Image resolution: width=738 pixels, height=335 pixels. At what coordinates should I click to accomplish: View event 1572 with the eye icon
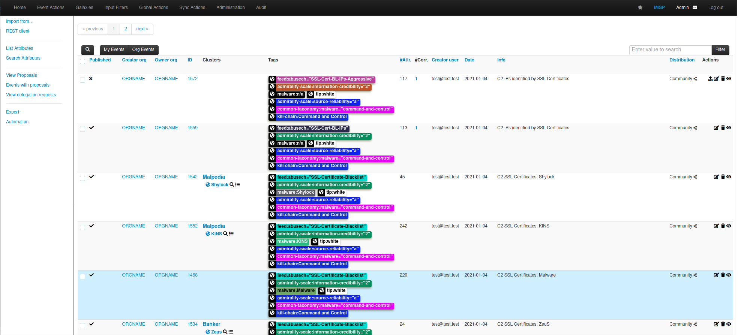(x=729, y=79)
